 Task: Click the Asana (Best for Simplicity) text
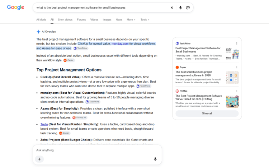click(60, 108)
